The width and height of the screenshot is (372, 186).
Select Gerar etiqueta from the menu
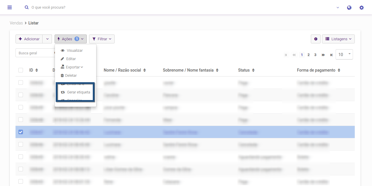pos(76,92)
